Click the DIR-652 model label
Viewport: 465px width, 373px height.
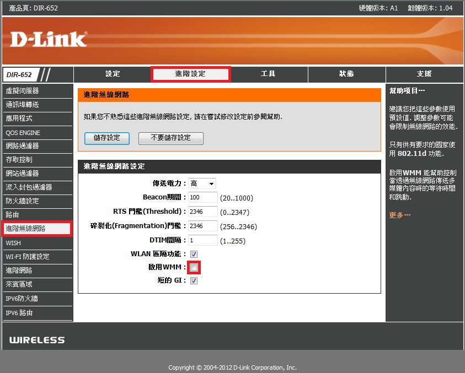click(x=19, y=75)
